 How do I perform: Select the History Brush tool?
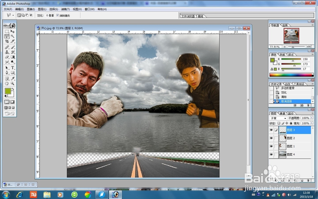(x=13, y=52)
